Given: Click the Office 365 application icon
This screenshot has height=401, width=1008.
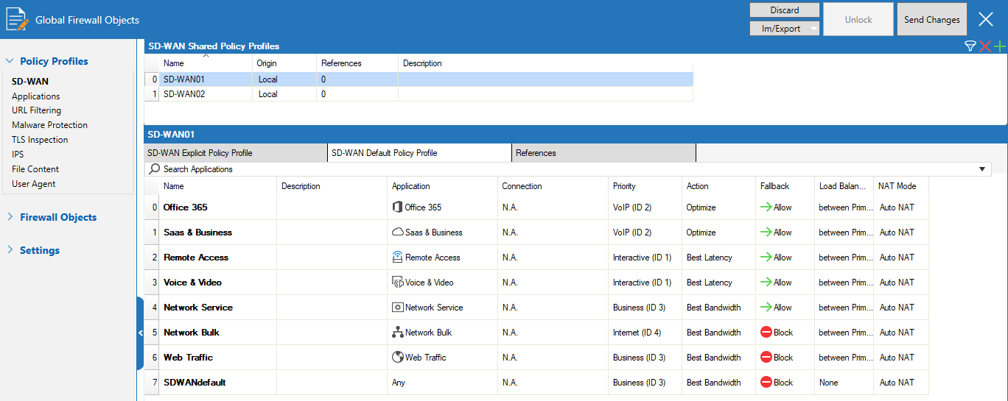Looking at the screenshot, I should pyautogui.click(x=398, y=207).
